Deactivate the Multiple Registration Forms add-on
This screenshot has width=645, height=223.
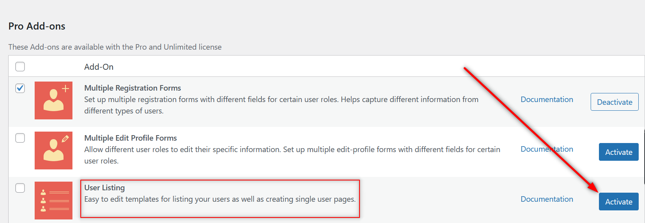click(614, 102)
